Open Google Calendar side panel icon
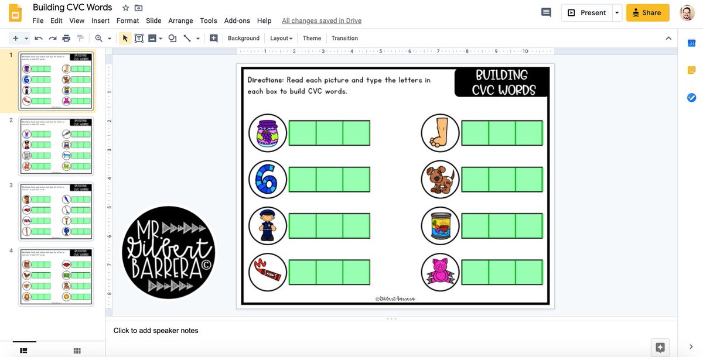 point(691,43)
